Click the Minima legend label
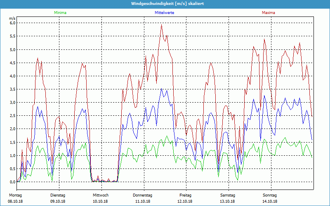Viewport: 330px width, 206px height. tap(60, 13)
